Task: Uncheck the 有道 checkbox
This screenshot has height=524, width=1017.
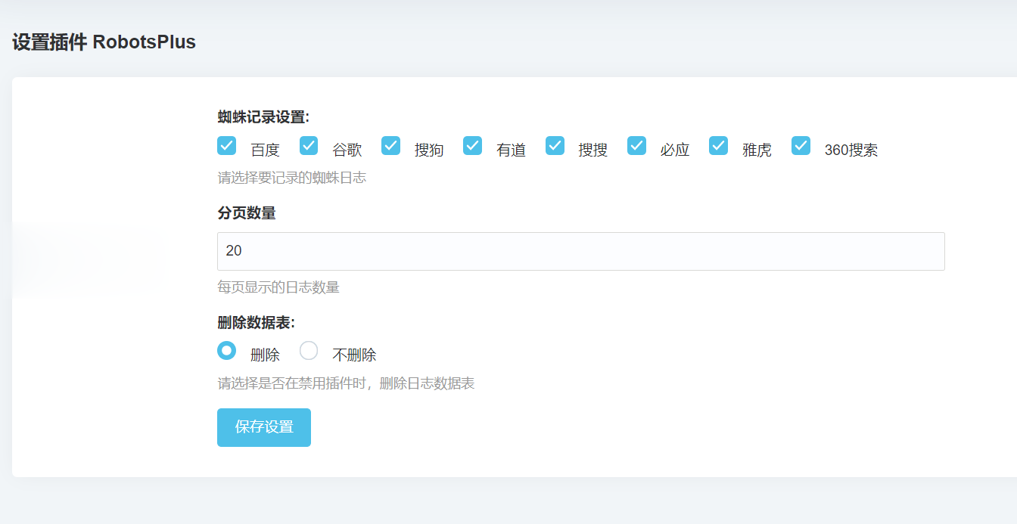Action: [472, 145]
